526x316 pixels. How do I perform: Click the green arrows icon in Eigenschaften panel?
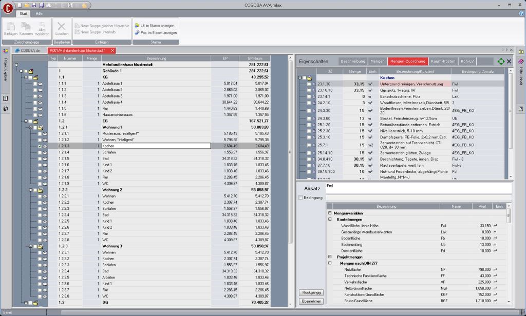501,61
